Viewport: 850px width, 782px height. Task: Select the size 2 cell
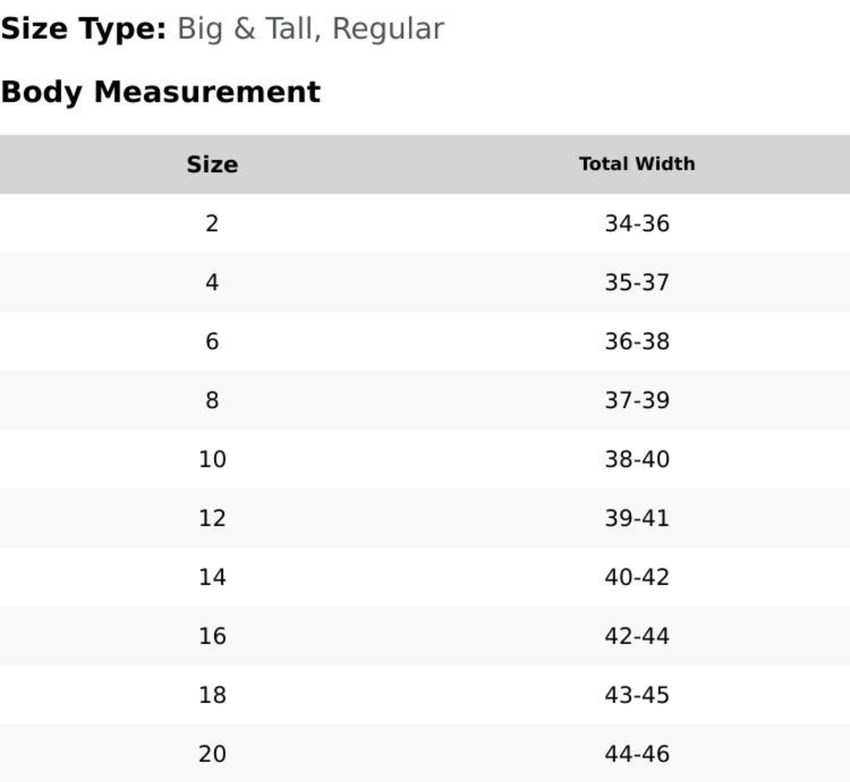point(212,223)
